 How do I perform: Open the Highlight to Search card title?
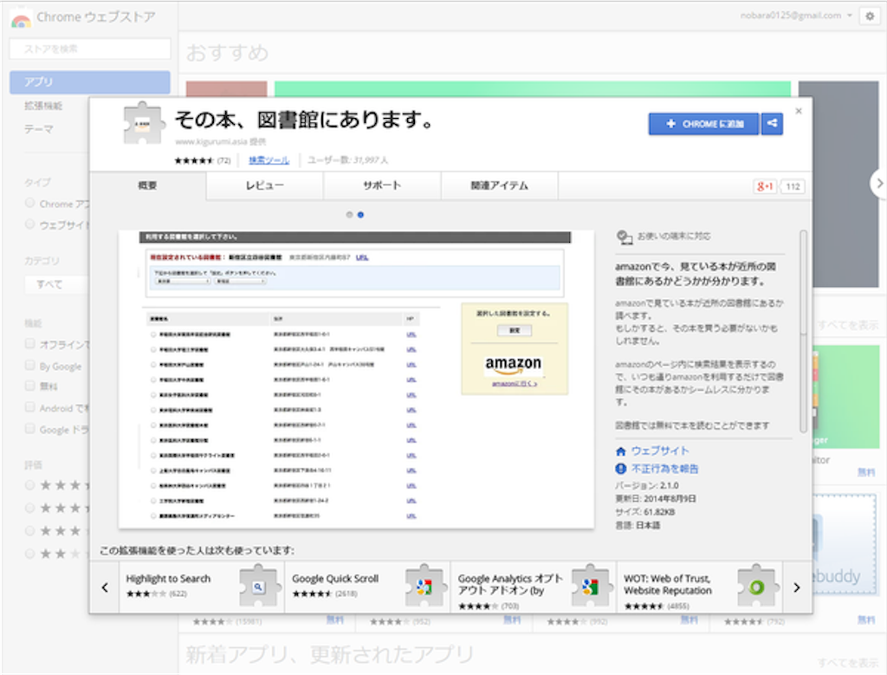pyautogui.click(x=168, y=579)
